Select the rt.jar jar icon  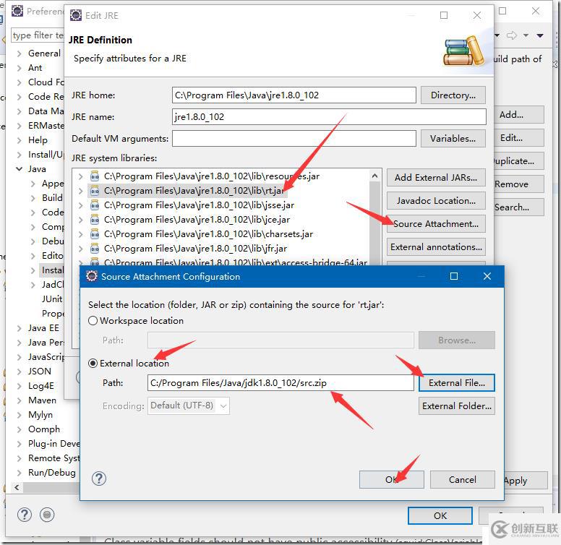(x=95, y=191)
